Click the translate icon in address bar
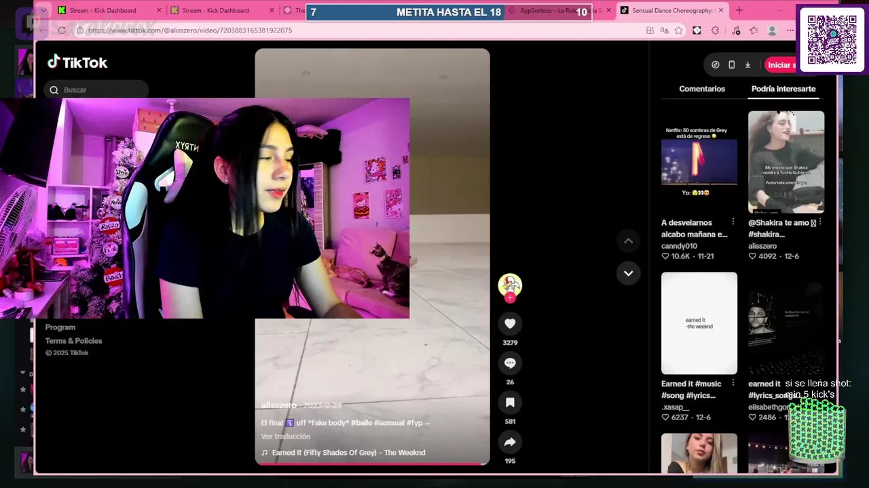 pos(664,30)
